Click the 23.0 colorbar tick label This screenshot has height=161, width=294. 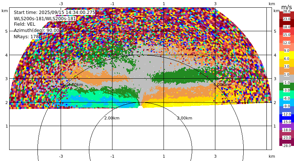tap(287, 19)
